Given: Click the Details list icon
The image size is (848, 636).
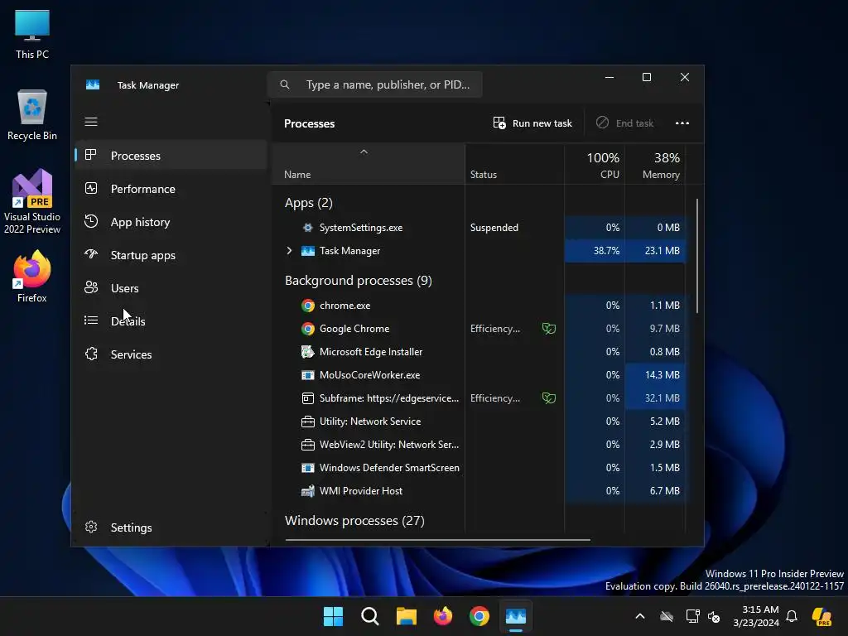Looking at the screenshot, I should point(91,320).
